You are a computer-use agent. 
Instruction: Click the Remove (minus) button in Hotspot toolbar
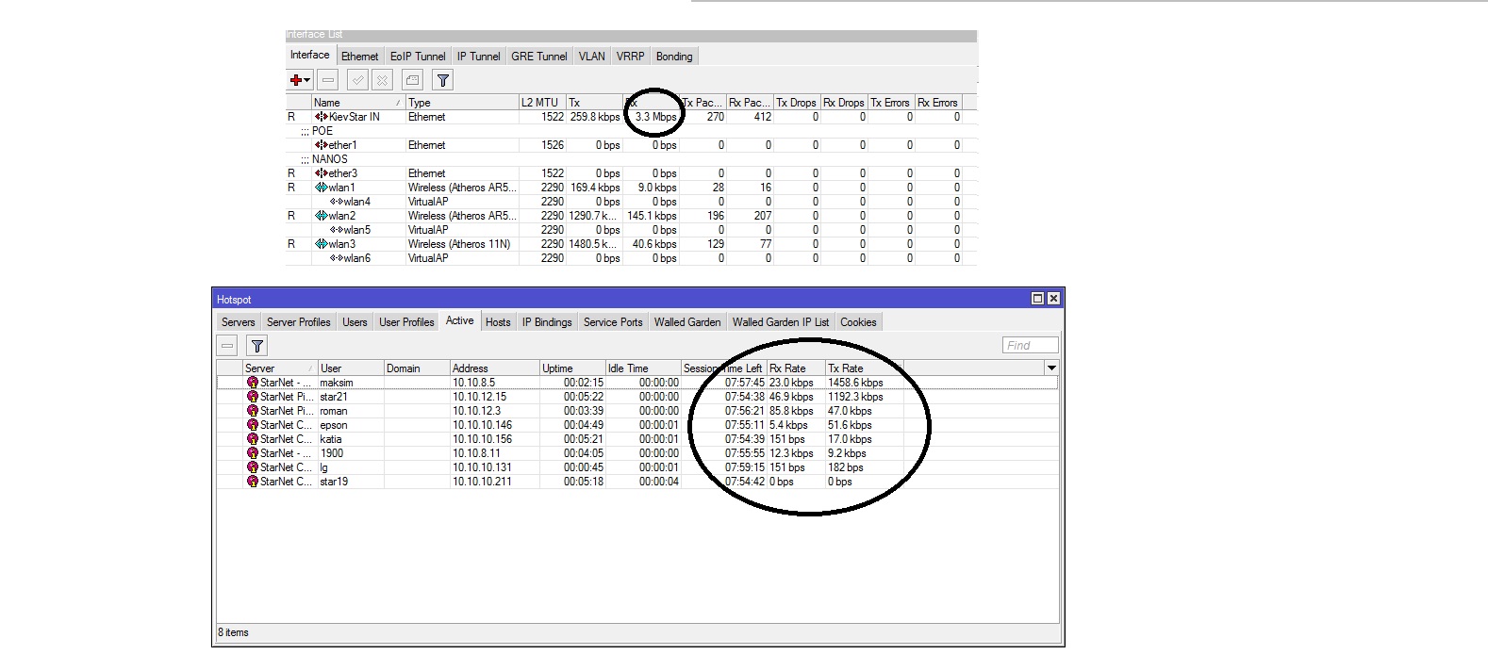click(x=227, y=346)
